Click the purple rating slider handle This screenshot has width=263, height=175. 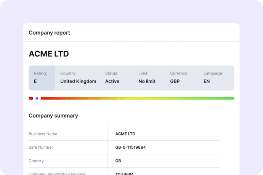tap(37, 98)
